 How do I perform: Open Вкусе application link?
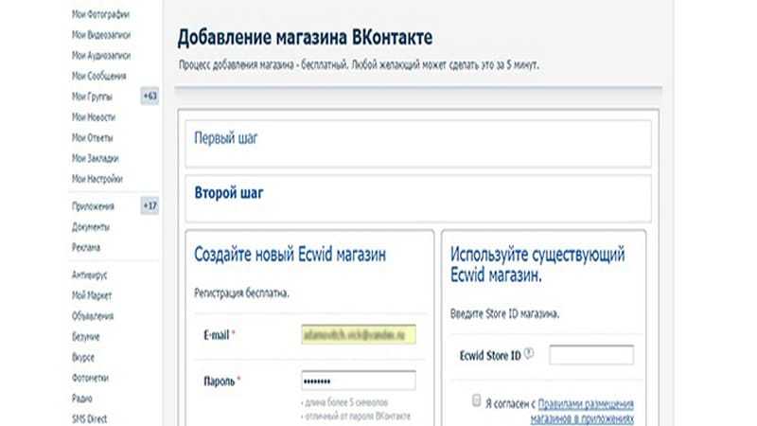point(82,358)
